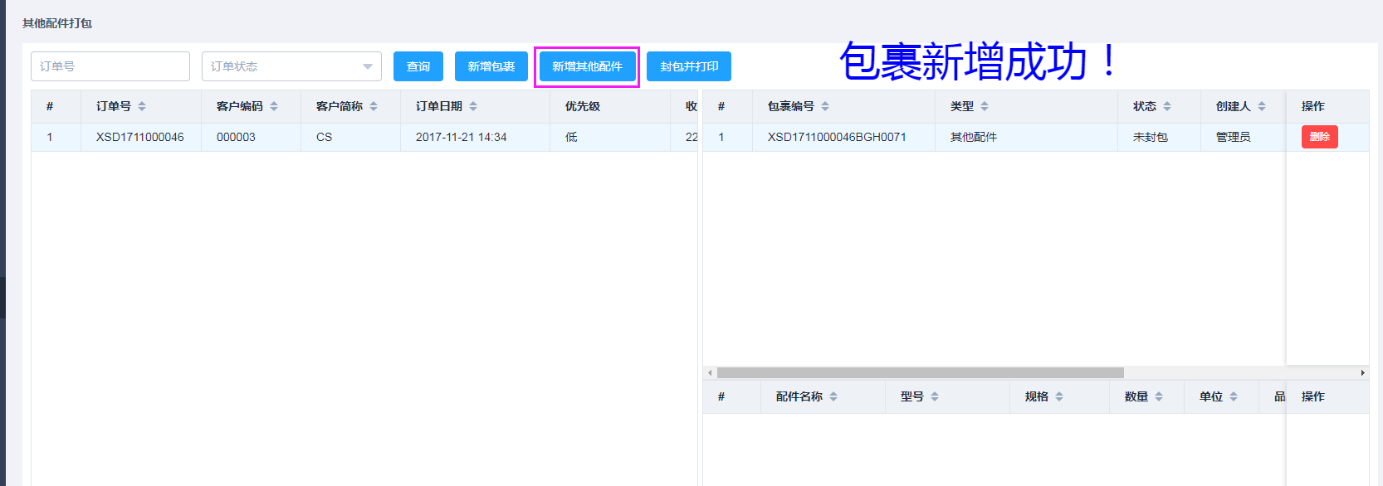Image resolution: width=1383 pixels, height=486 pixels.
Task: Click the horizontal scrollbar right arrow
Action: point(1362,373)
